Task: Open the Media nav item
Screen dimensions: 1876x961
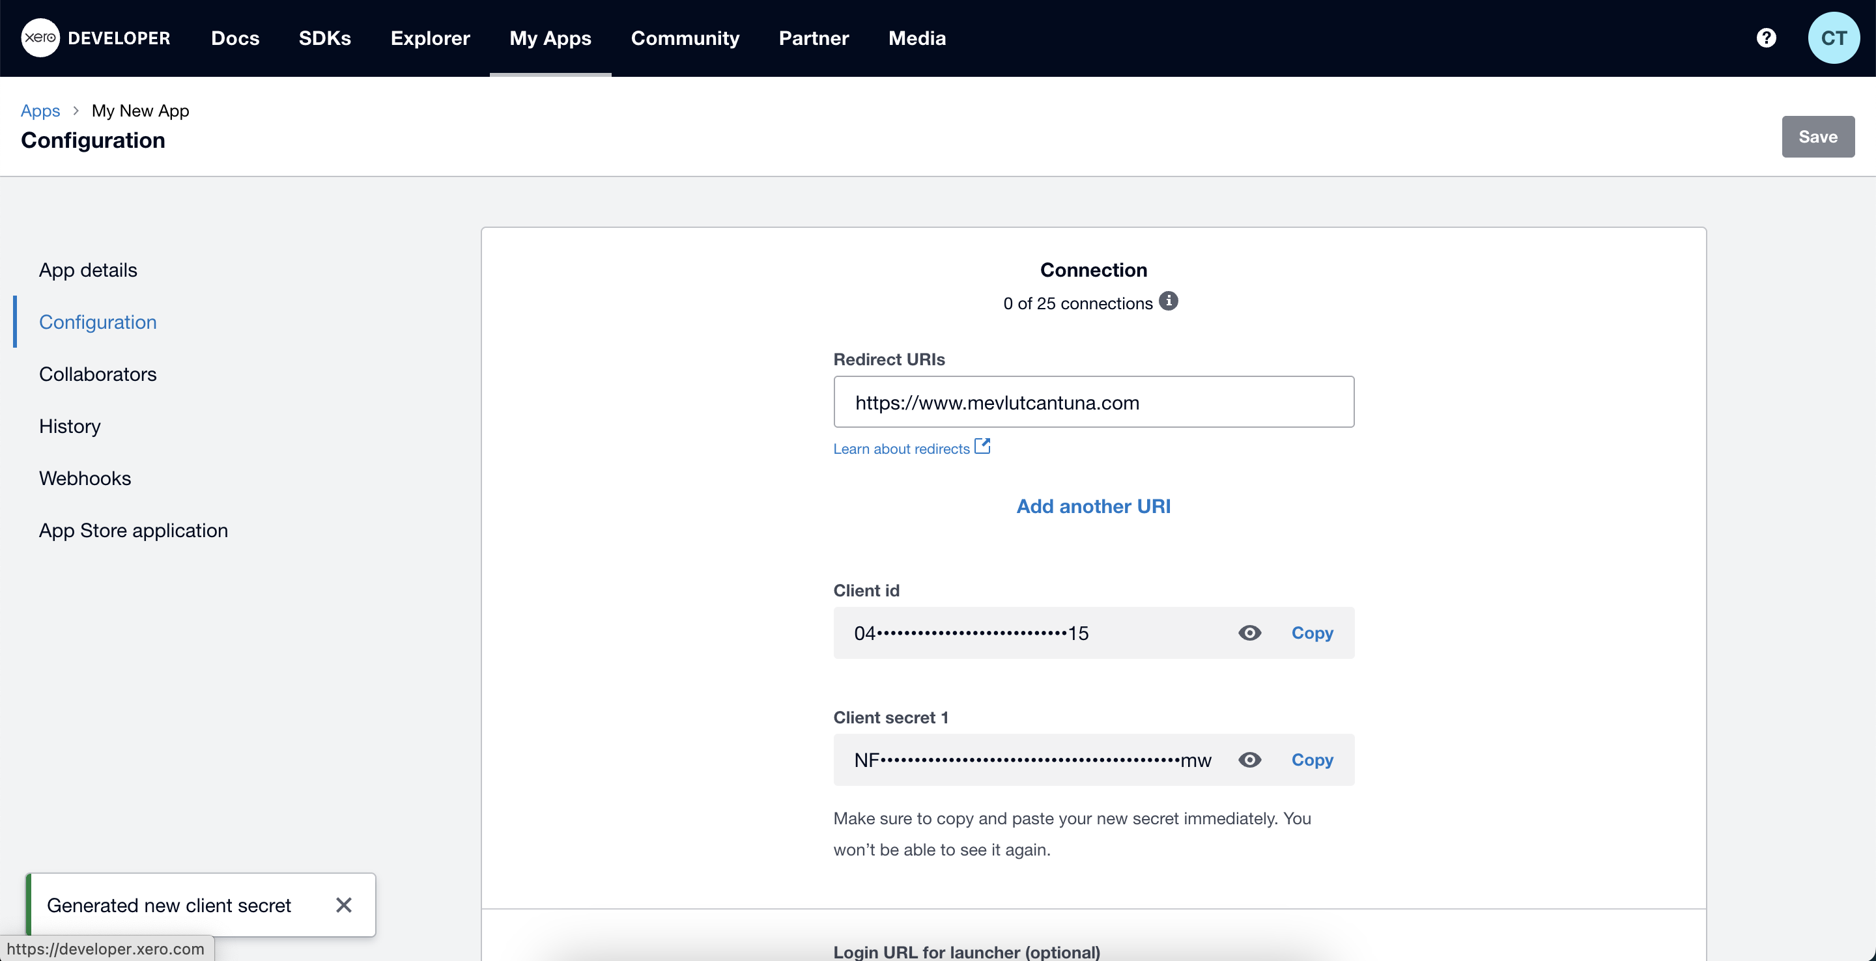Action: tap(917, 38)
